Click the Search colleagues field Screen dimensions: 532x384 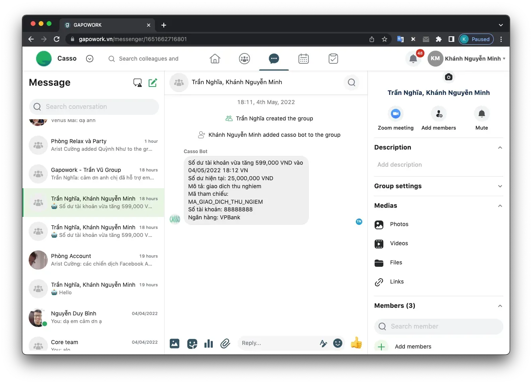(149, 59)
